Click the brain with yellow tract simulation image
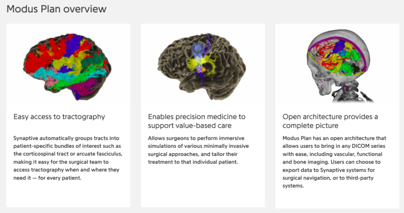The image size is (404, 213). pyautogui.click(x=202, y=66)
